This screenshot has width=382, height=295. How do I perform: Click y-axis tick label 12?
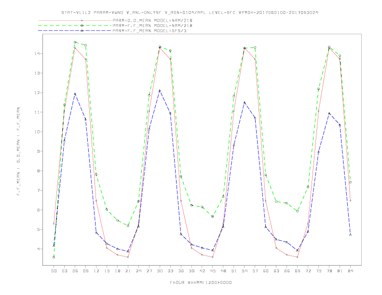[37, 93]
